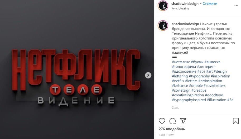This screenshot has width=241, height=139.
Task: Open the #нетфликс hashtag
Action: click(x=181, y=62)
